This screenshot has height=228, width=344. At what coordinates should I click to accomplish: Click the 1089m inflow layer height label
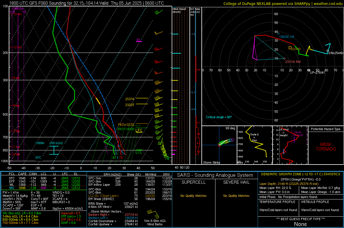(x=40, y=143)
